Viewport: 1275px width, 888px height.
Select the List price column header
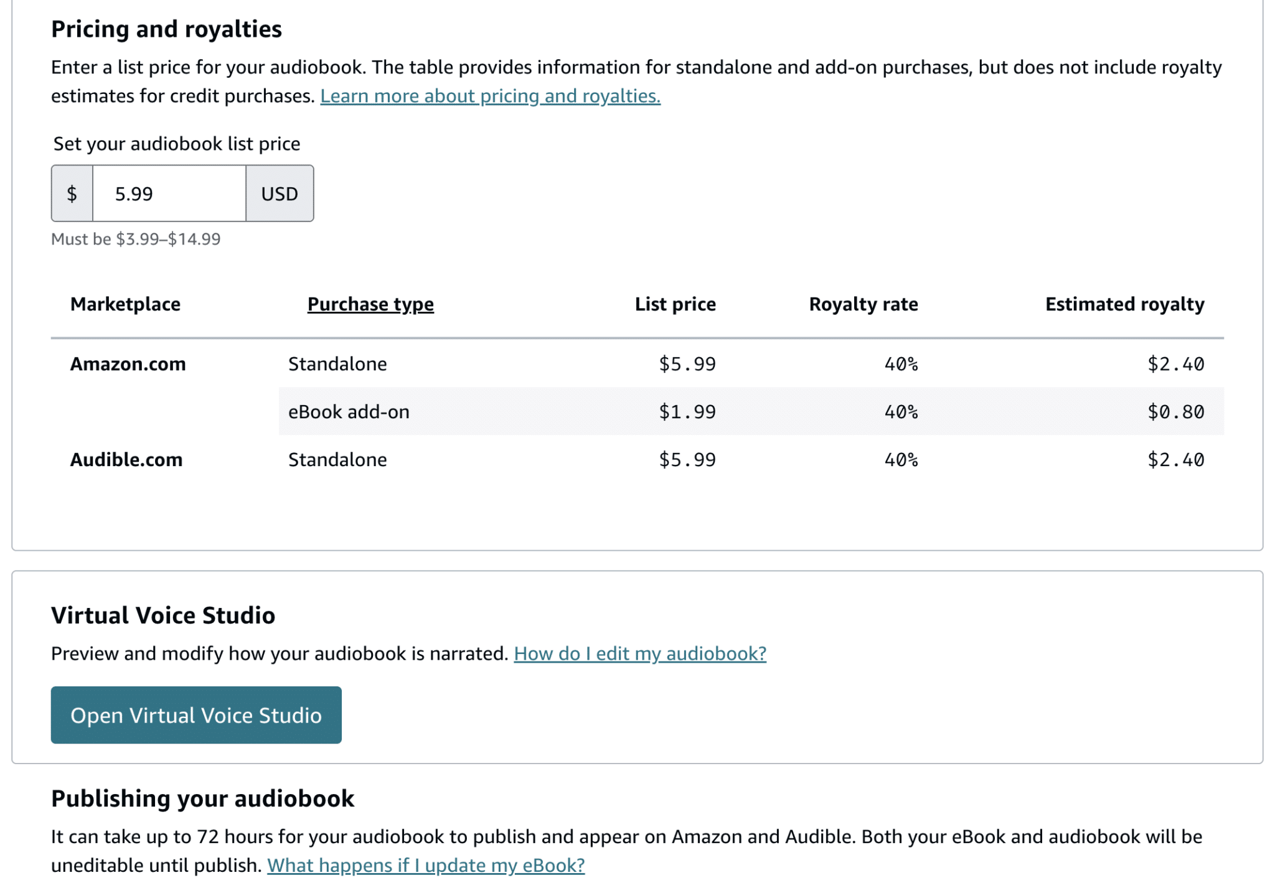tap(675, 304)
